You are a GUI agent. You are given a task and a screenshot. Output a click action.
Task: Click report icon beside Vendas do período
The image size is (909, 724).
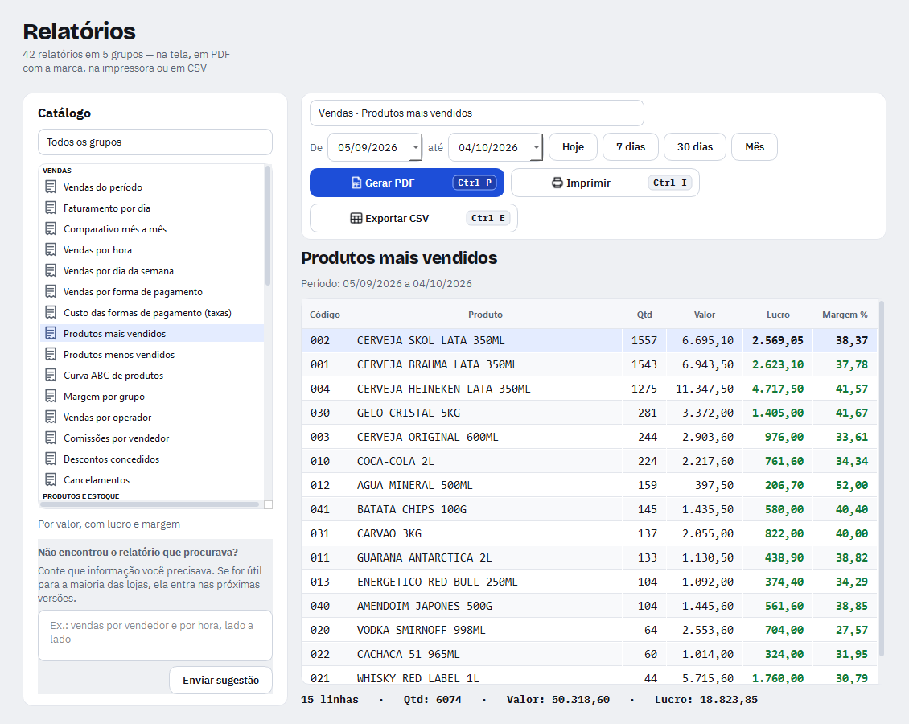51,187
